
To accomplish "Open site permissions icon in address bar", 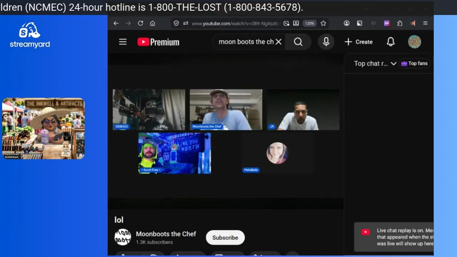I will click(186, 23).
